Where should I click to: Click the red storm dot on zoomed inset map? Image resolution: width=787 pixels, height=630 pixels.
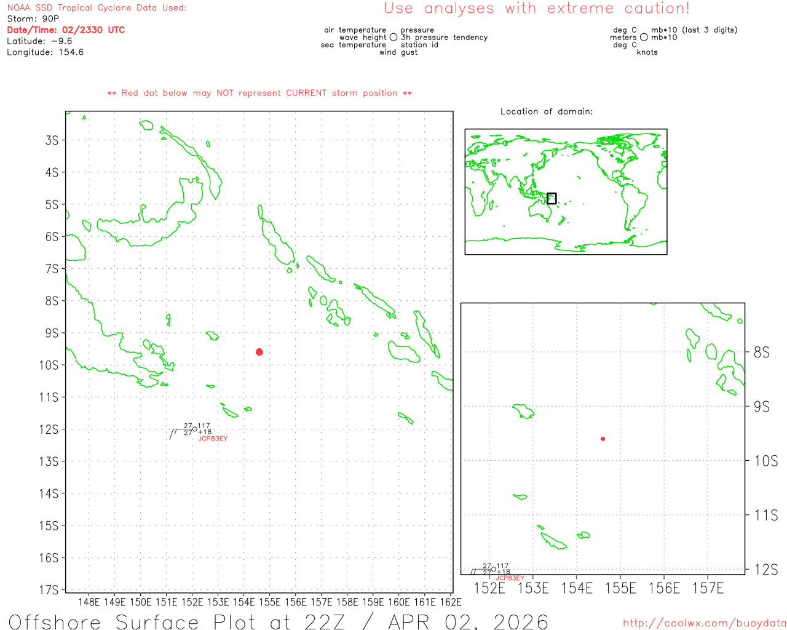(603, 439)
